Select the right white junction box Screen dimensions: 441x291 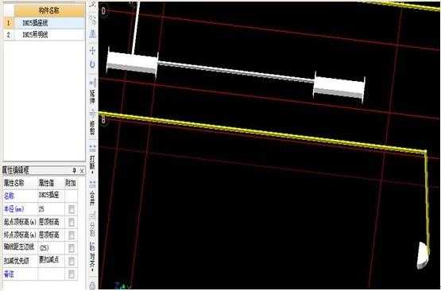[339, 87]
